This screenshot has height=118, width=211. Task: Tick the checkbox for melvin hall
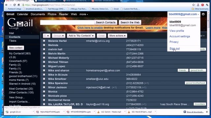point(44,49)
